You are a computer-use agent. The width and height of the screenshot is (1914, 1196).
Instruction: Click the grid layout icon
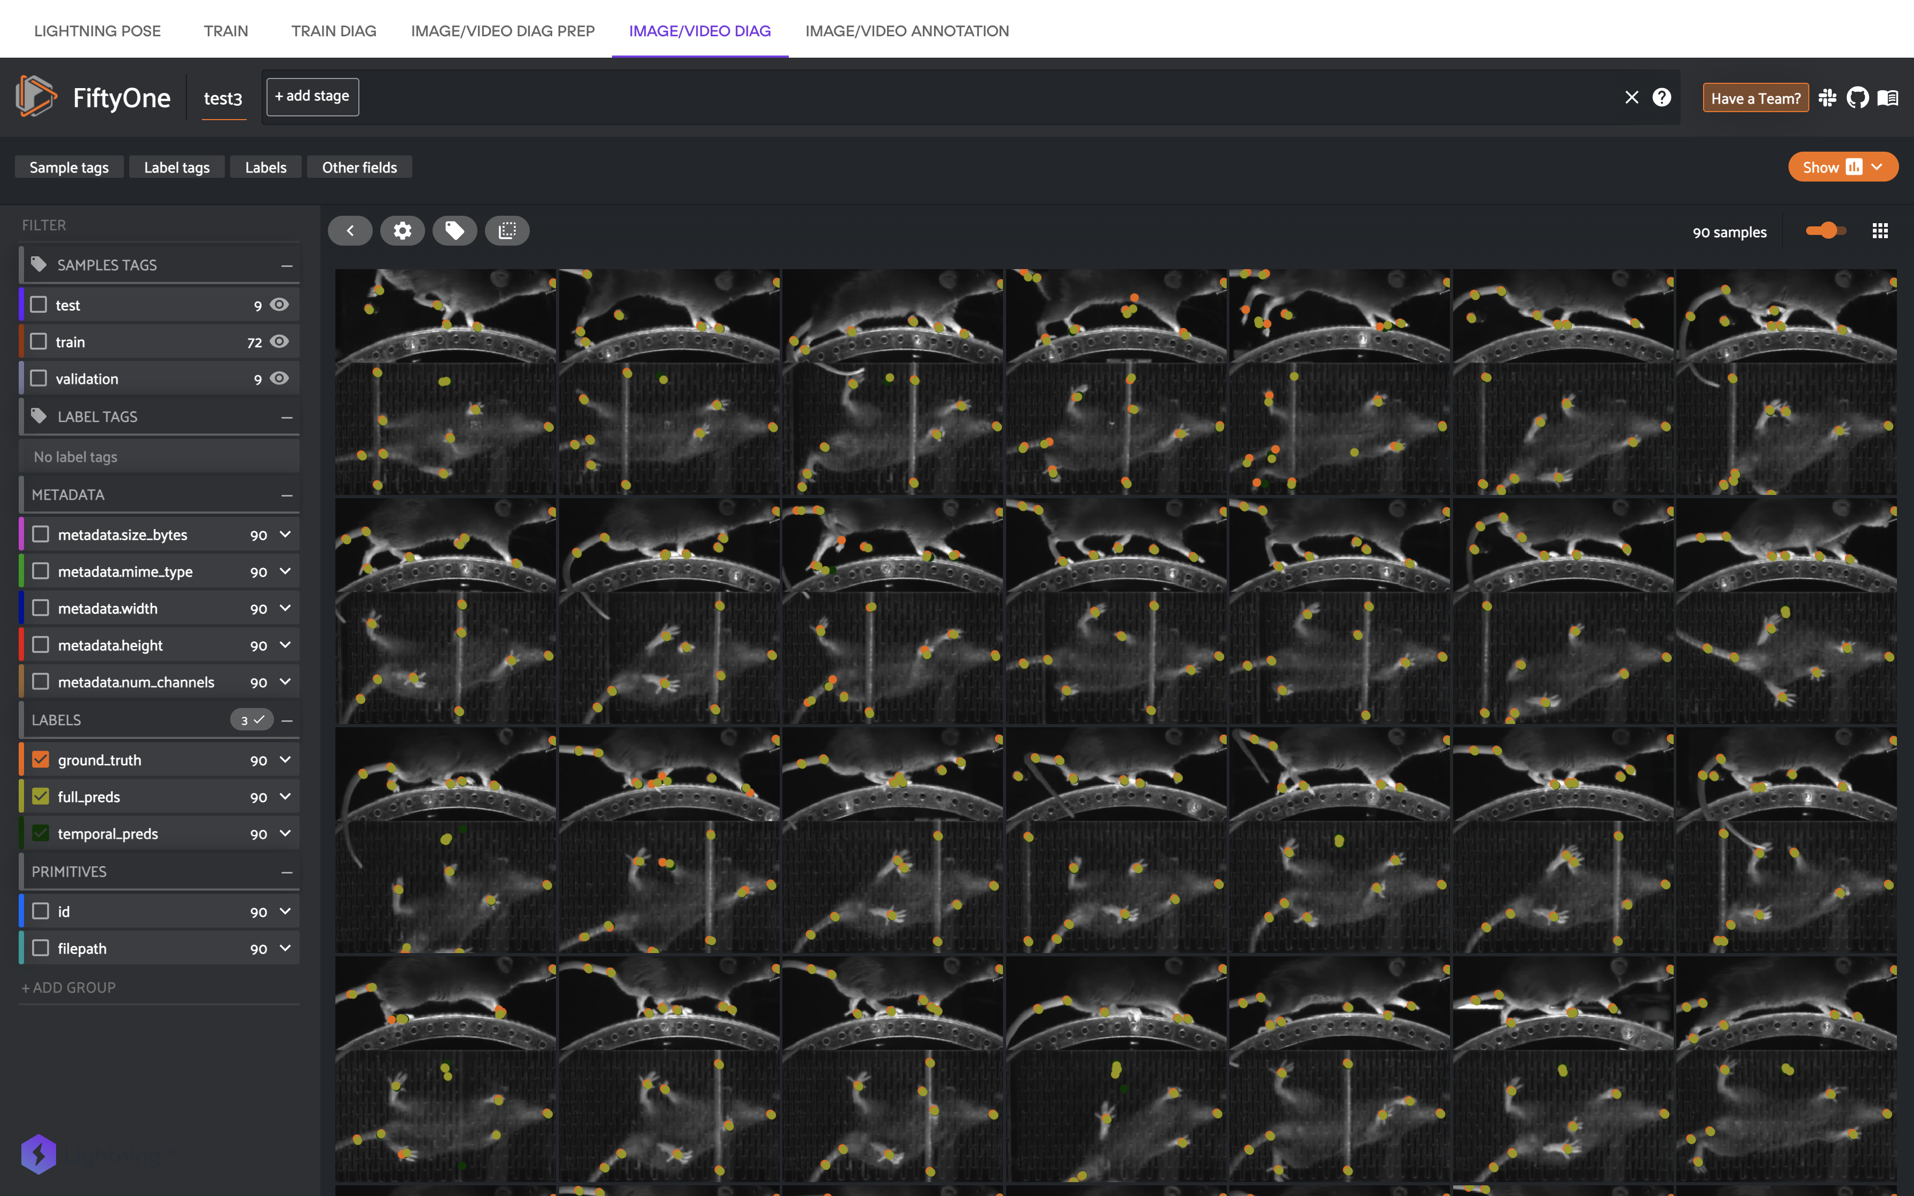click(1880, 231)
